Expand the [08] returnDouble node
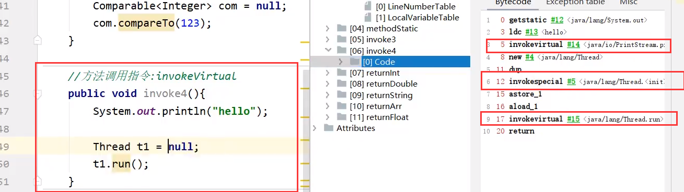684x192 pixels. (328, 84)
